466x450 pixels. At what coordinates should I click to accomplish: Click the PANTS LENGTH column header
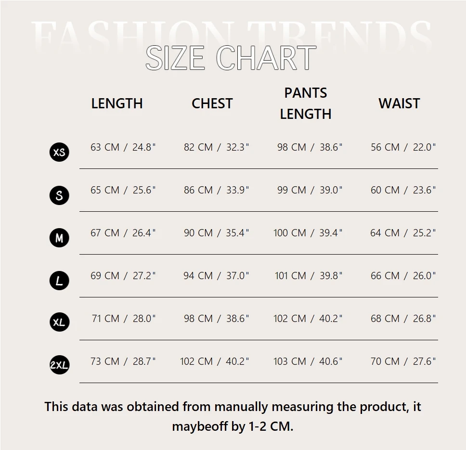pyautogui.click(x=306, y=103)
